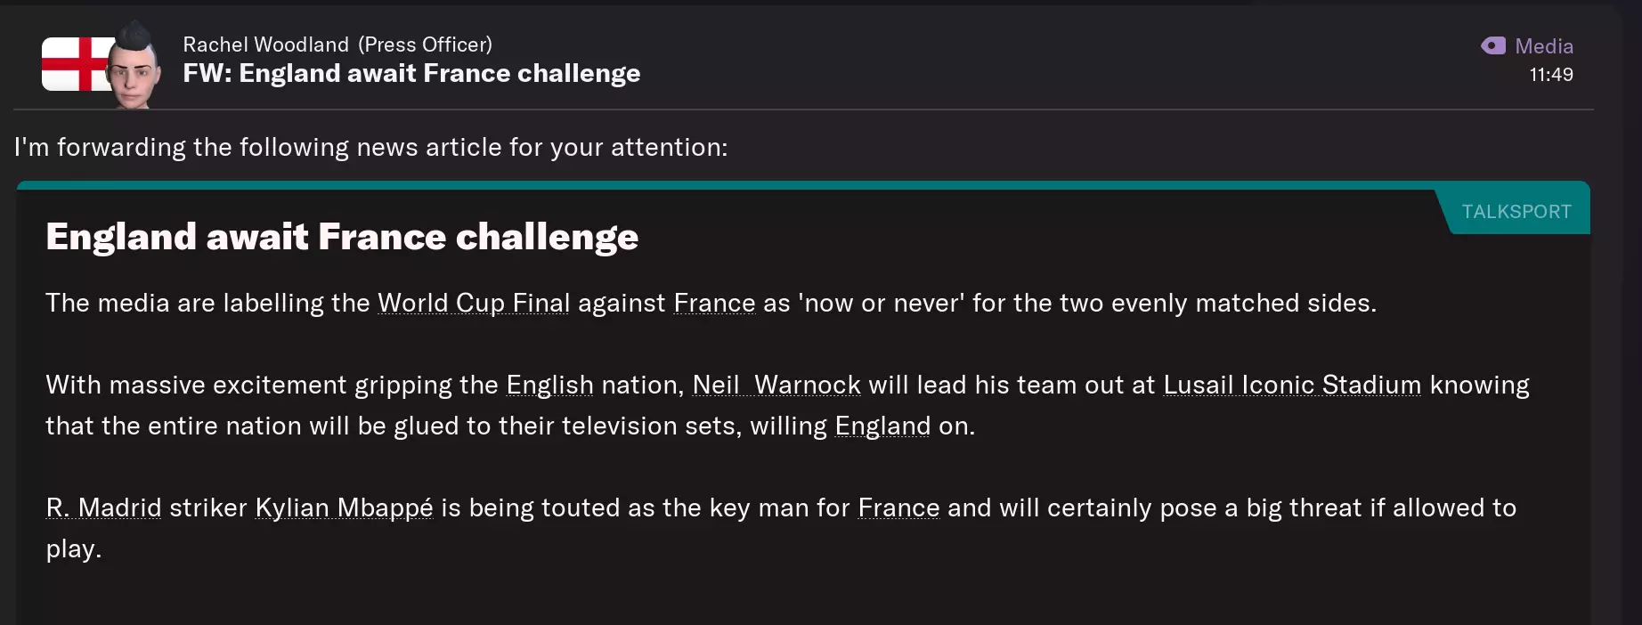Screen dimensions: 1642x625
Task: Click the TALKSPORT source badge
Action: tap(1516, 212)
